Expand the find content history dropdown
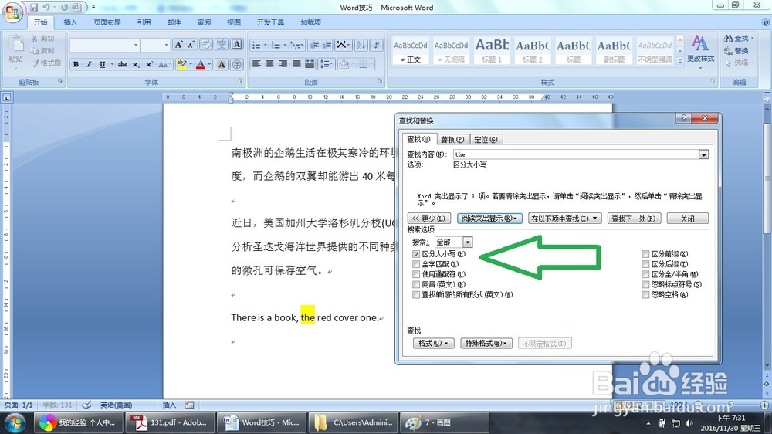The image size is (772, 434). point(703,154)
